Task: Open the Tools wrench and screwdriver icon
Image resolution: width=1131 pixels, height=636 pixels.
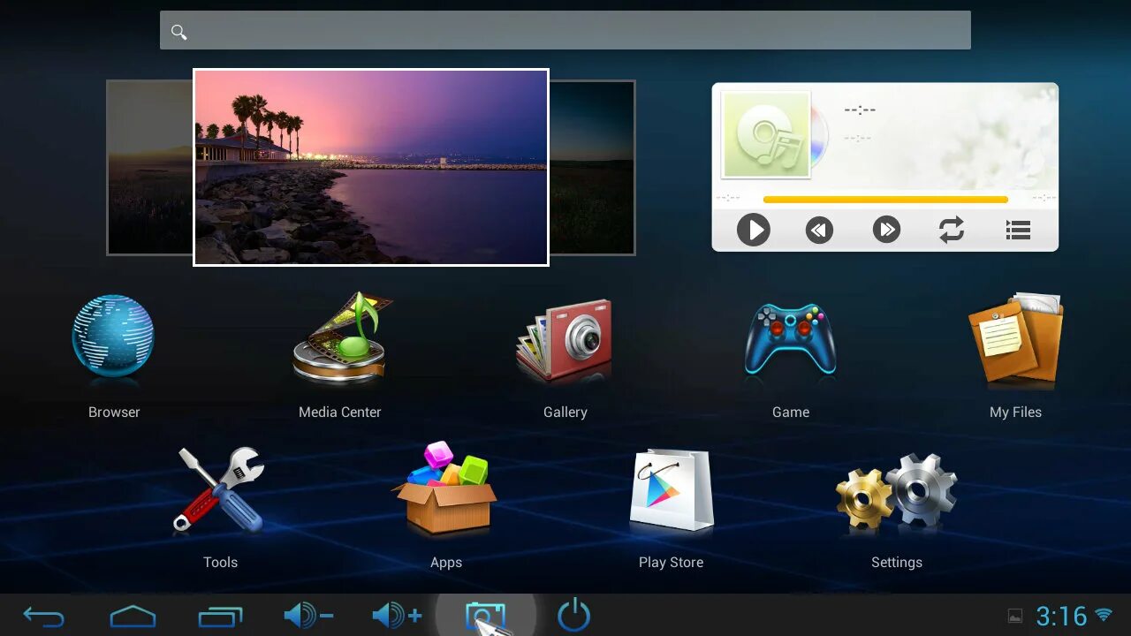Action: pos(218,489)
